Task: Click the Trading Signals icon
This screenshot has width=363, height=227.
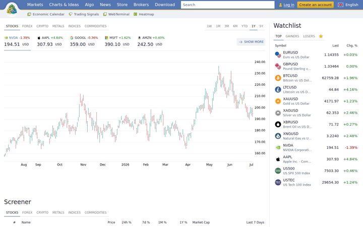Action: click(71, 14)
